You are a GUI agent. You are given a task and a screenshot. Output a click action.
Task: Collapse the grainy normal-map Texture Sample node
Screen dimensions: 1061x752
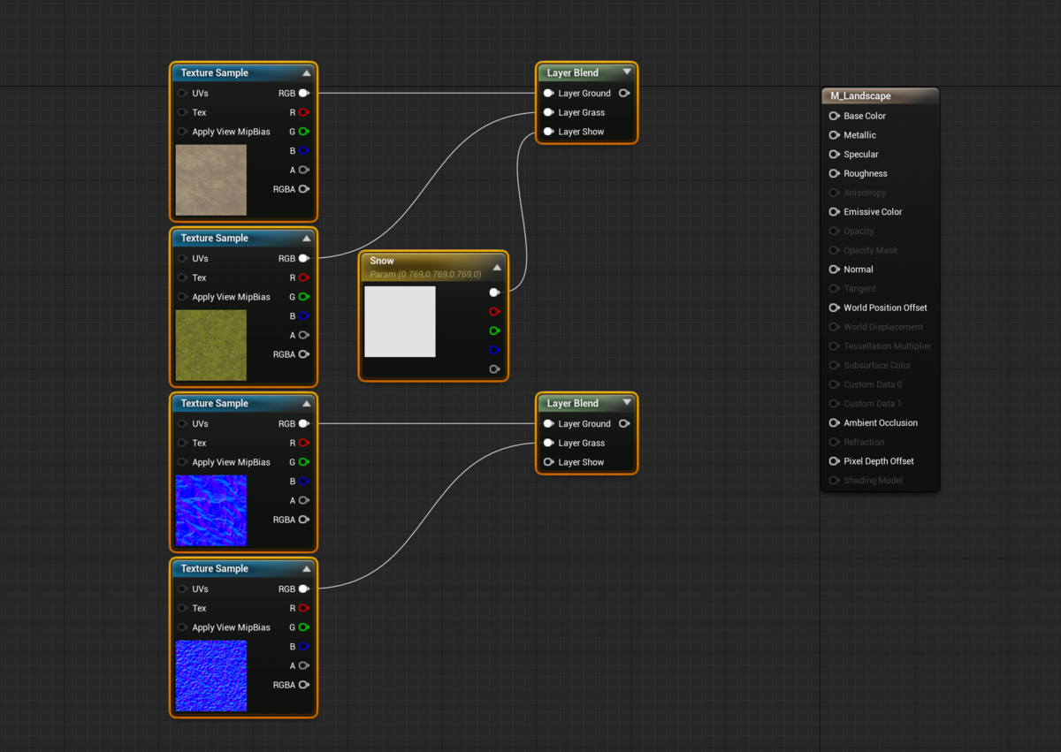point(307,569)
